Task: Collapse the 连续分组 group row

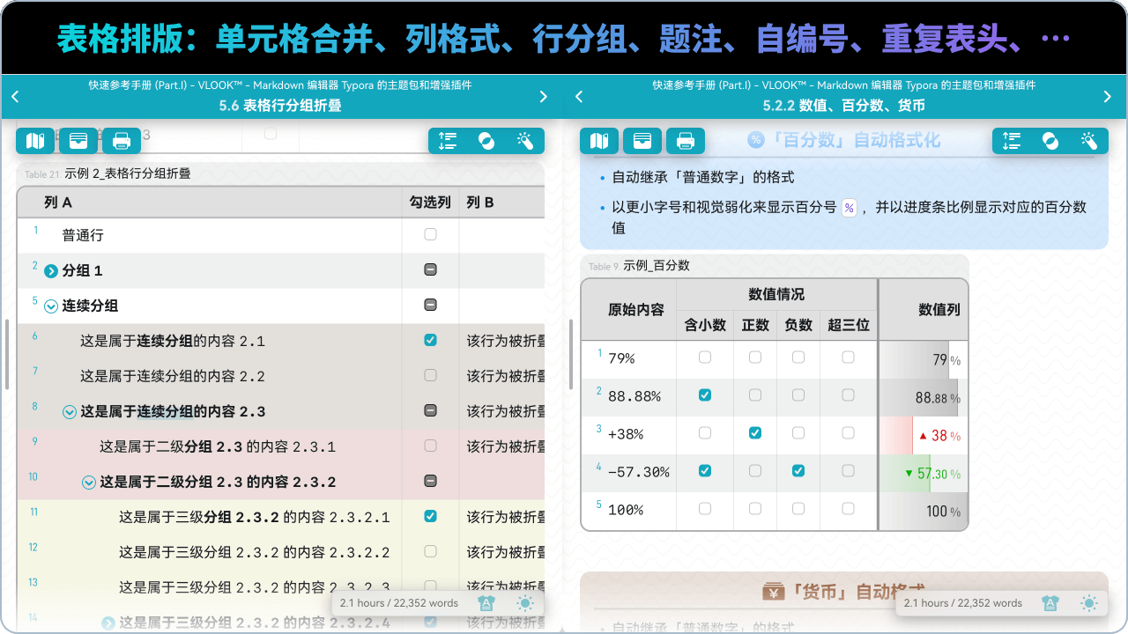Action: coord(50,306)
